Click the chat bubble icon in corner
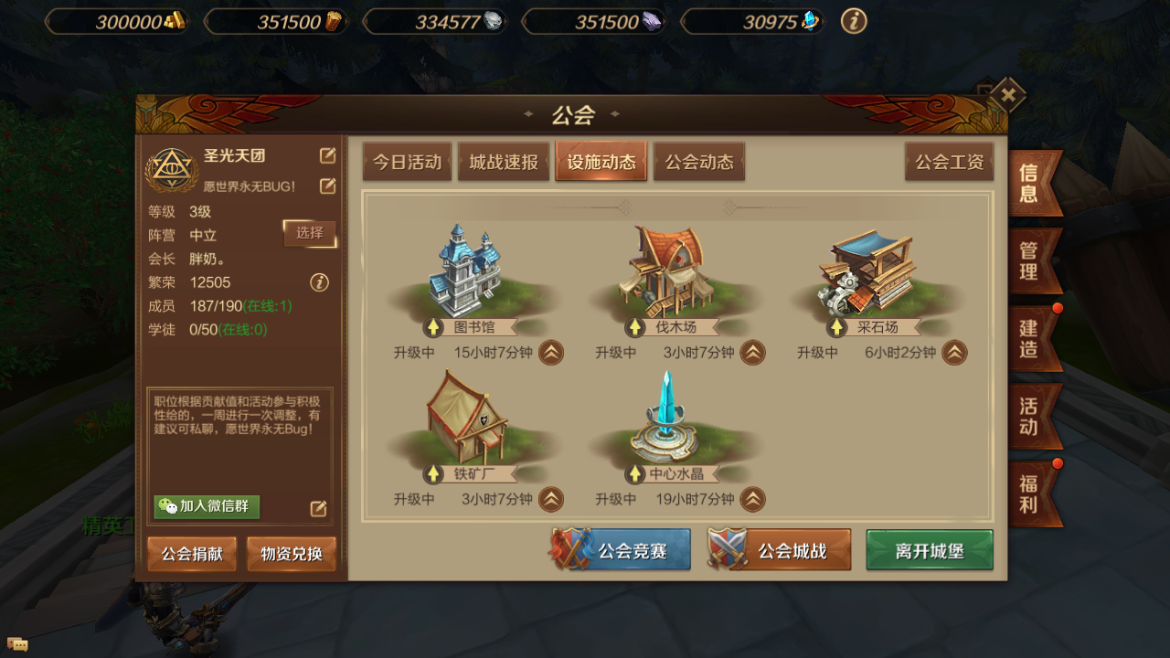The image size is (1170, 658). [16, 644]
